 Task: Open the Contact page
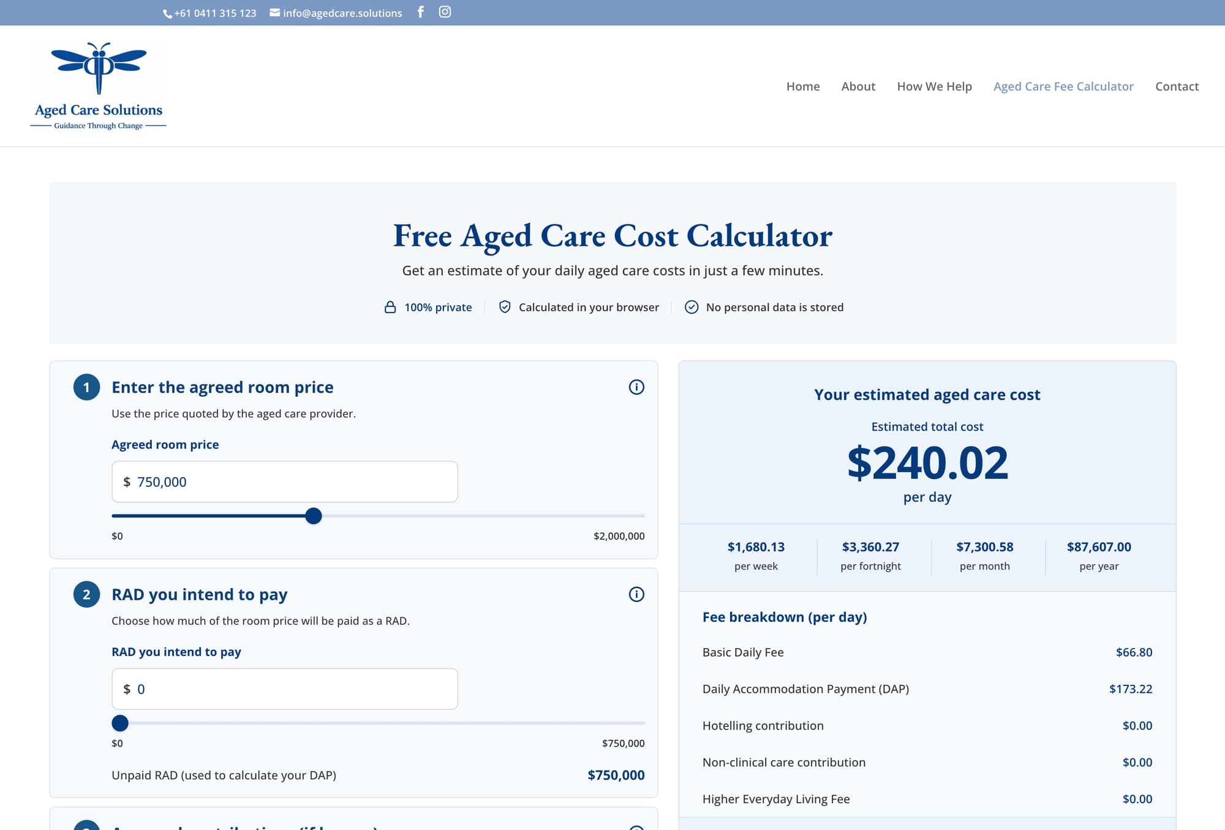coord(1177,86)
